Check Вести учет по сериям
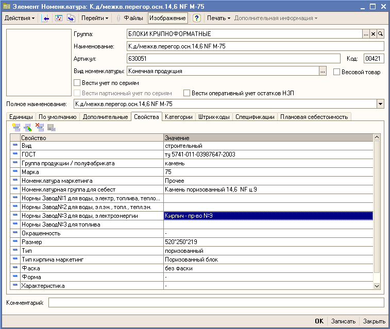 [77, 82]
